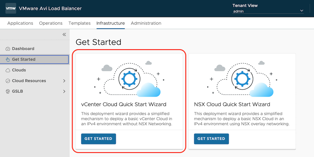Expand the GSLB submenu chevron
Screen dimensions: 314x157
[x=64, y=91]
